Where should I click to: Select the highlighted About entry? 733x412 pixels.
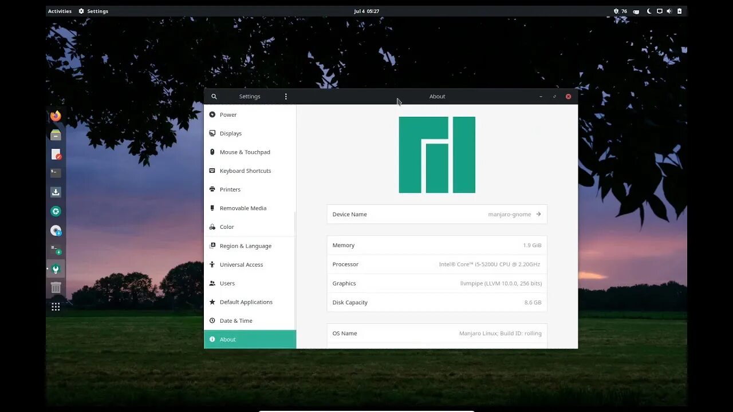[250, 339]
